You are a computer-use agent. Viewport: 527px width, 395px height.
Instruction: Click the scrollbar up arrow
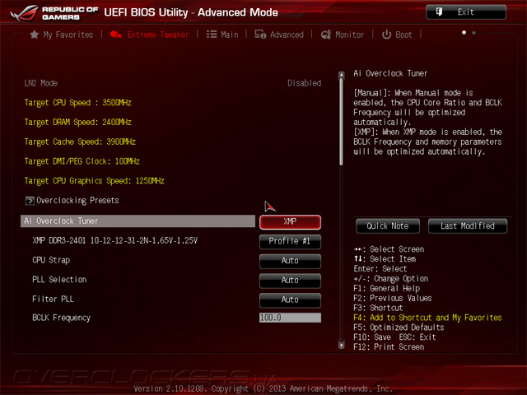point(342,75)
